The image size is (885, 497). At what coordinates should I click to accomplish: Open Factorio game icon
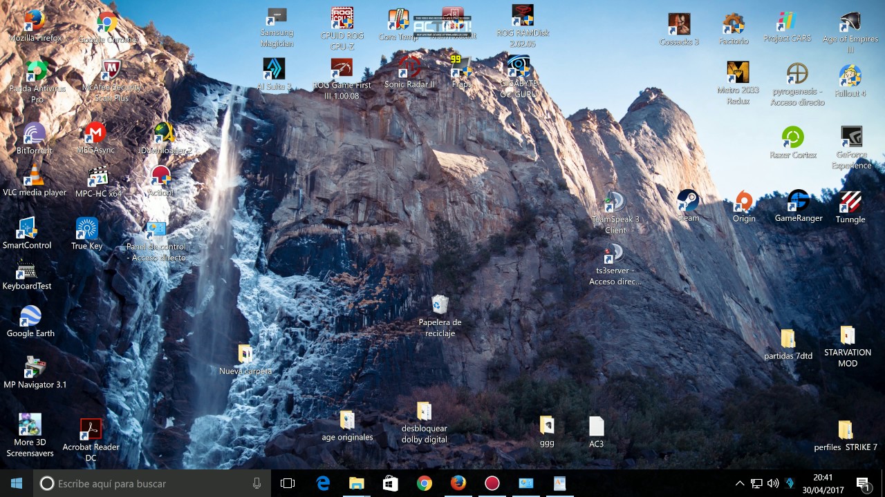(x=734, y=30)
